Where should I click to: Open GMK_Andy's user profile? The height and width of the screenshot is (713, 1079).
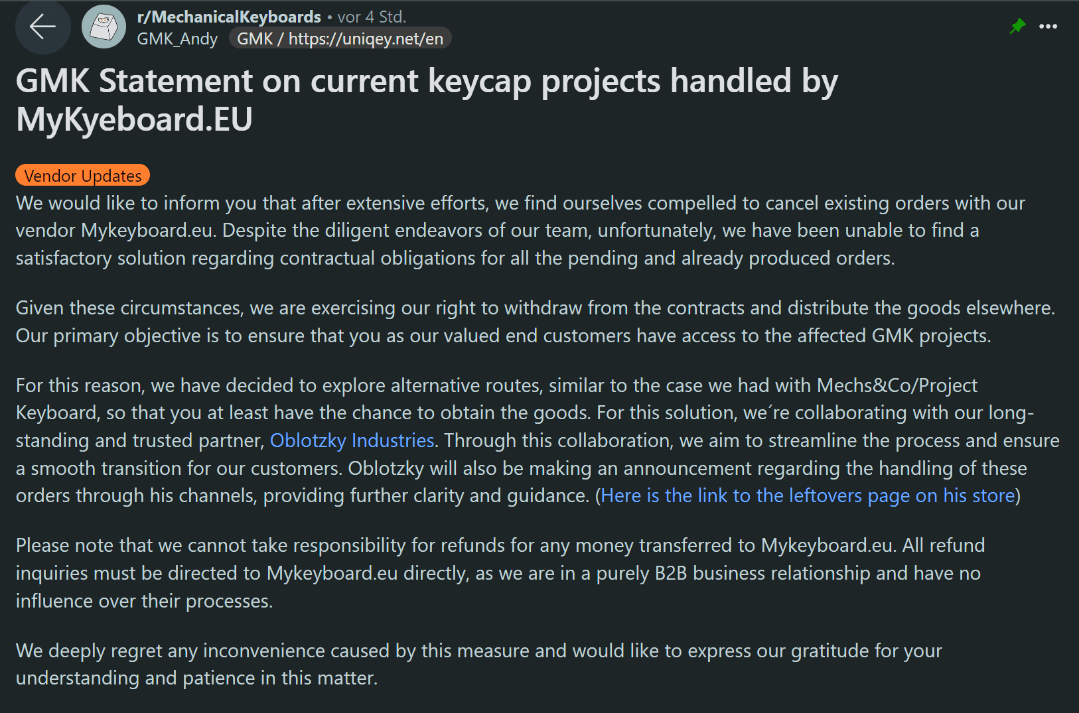pyautogui.click(x=177, y=39)
